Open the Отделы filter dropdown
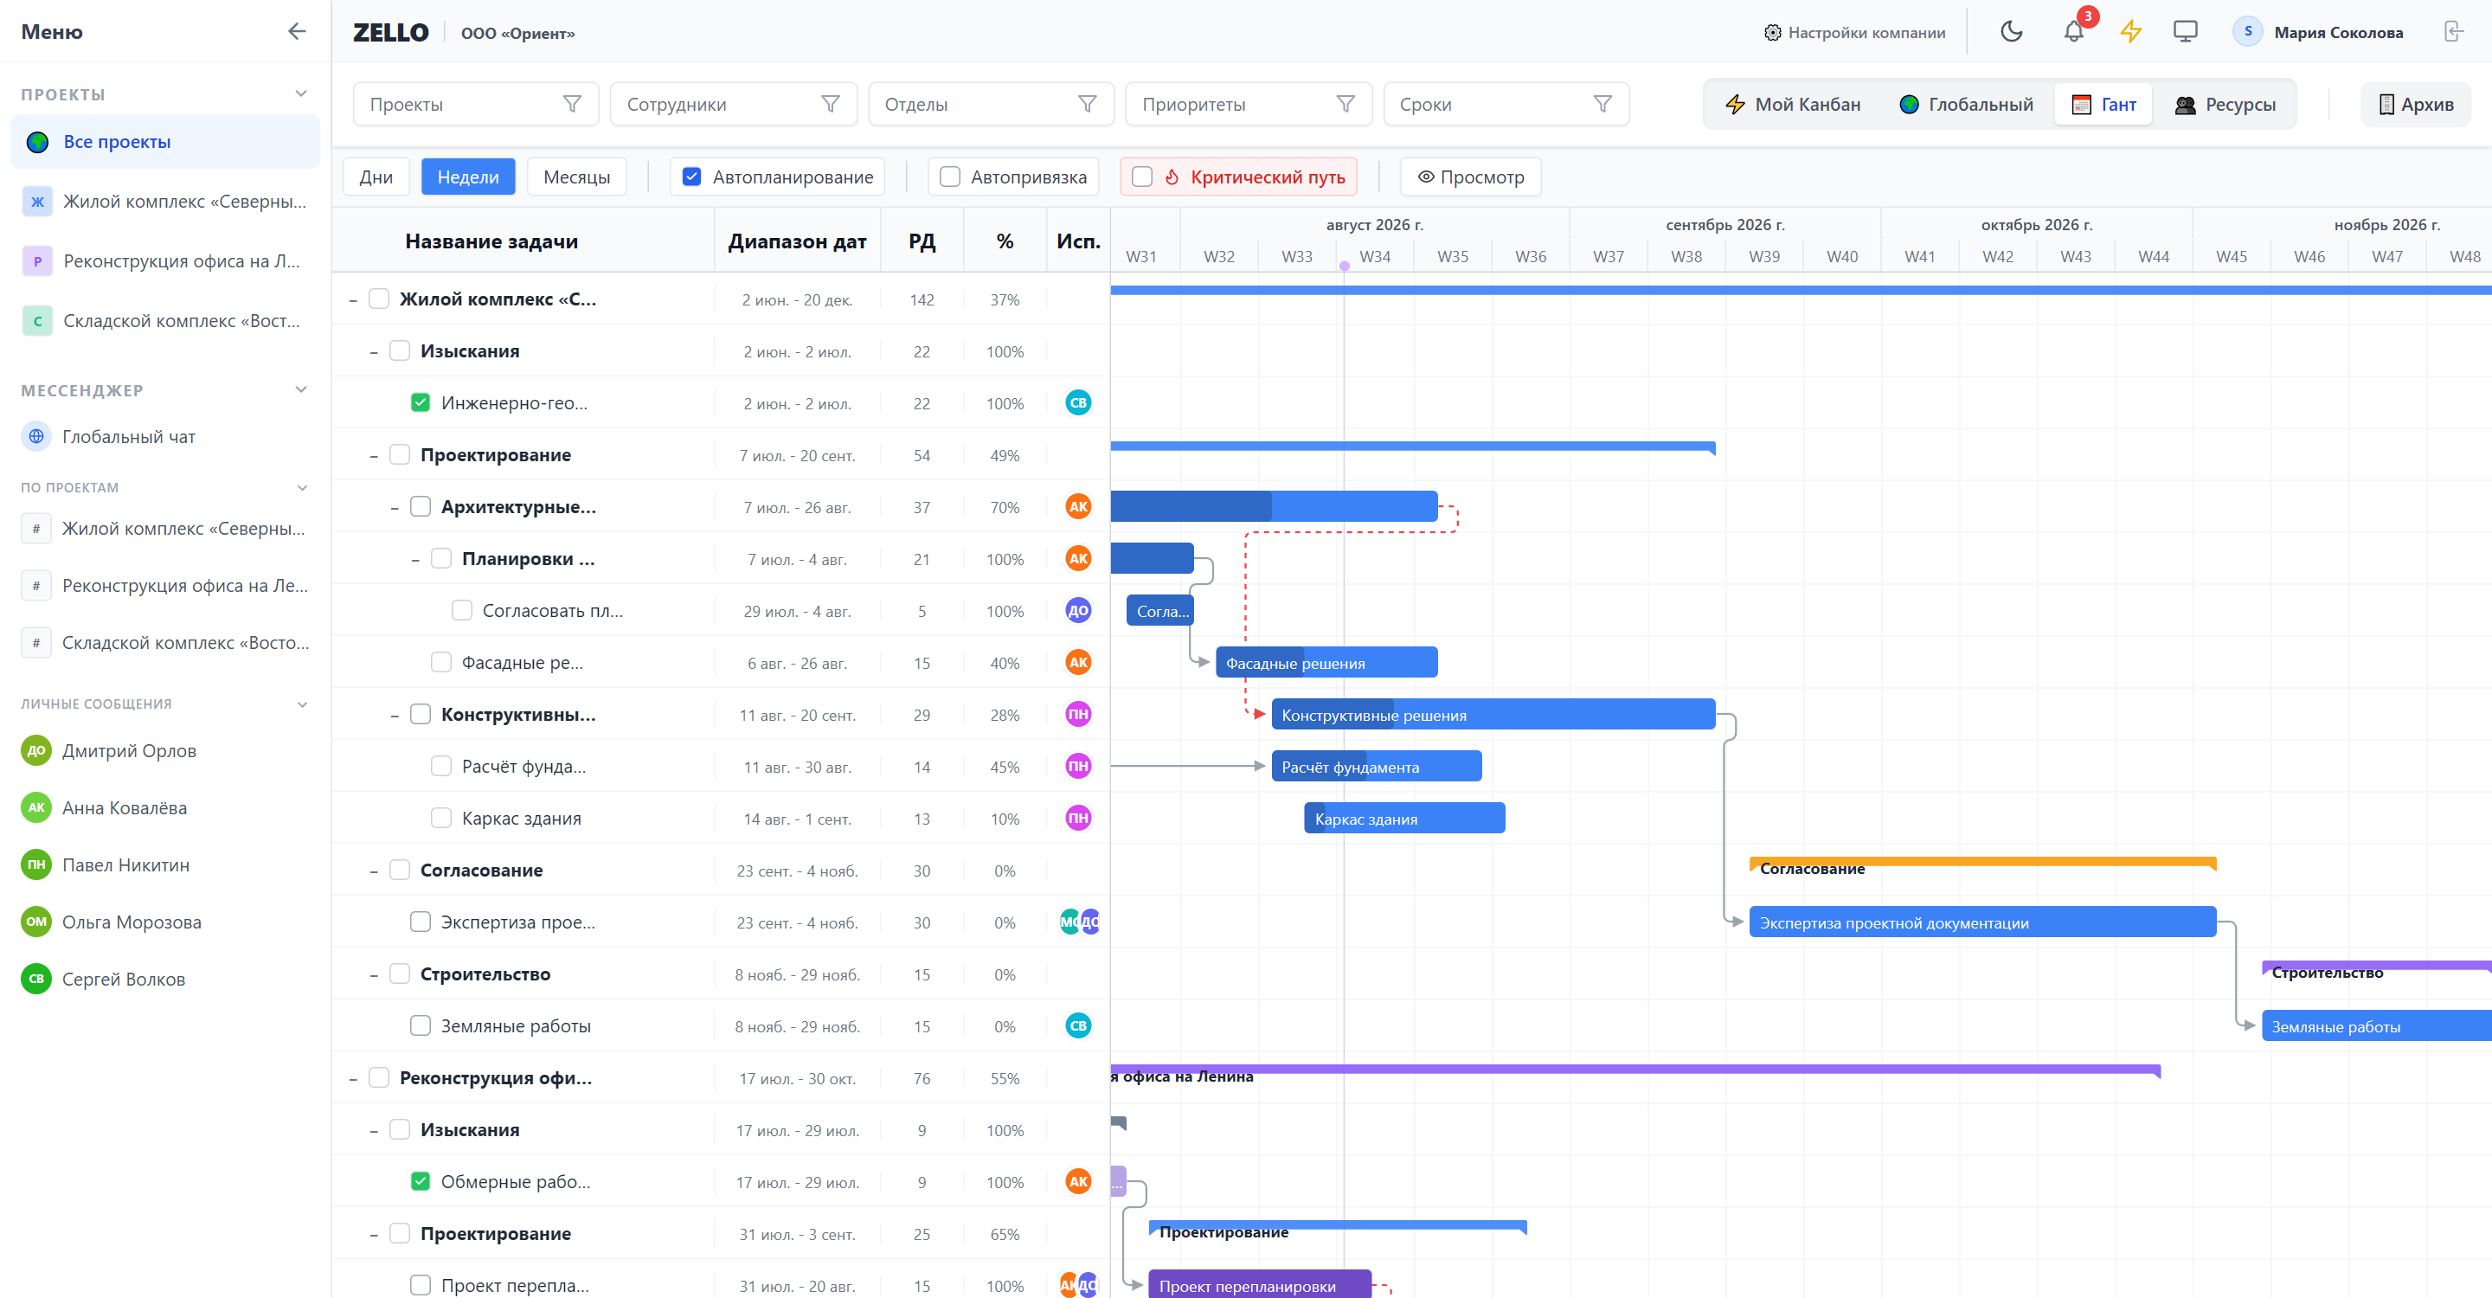The height and width of the screenshot is (1298, 2492). pyautogui.click(x=991, y=104)
